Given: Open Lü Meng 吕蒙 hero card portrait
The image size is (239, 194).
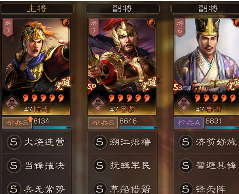Looking at the screenshot, I should [x=122, y=66].
